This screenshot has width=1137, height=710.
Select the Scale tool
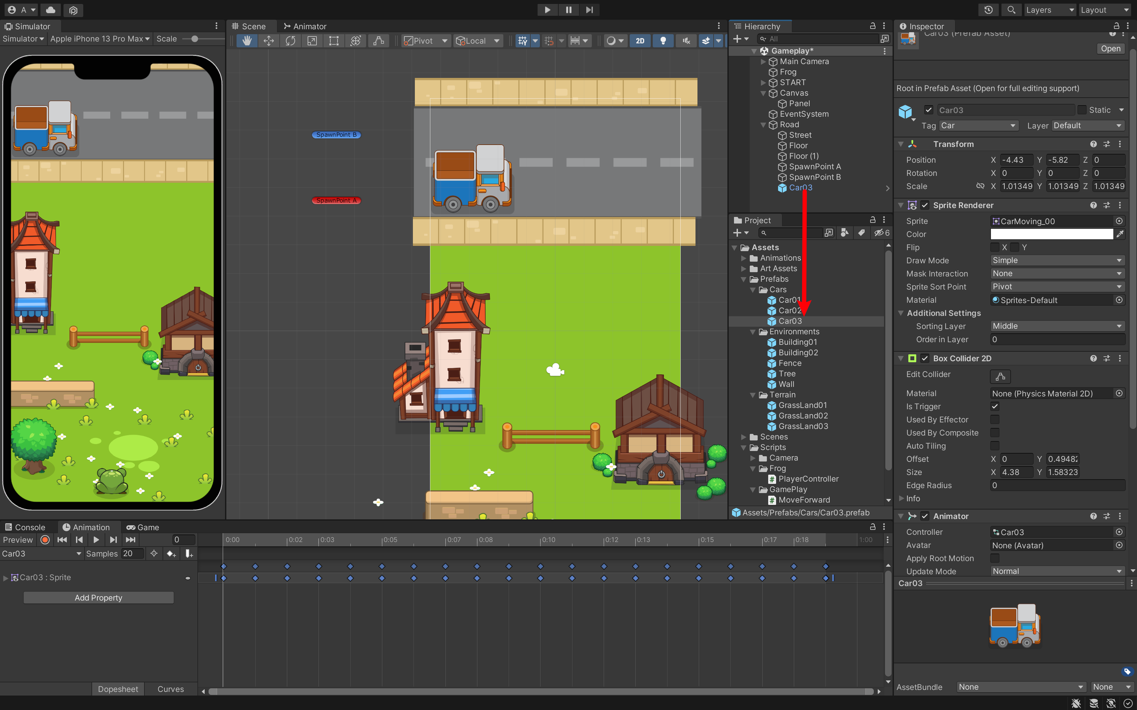point(312,41)
